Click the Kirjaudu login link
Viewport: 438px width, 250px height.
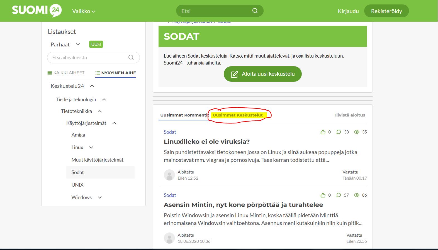click(348, 11)
